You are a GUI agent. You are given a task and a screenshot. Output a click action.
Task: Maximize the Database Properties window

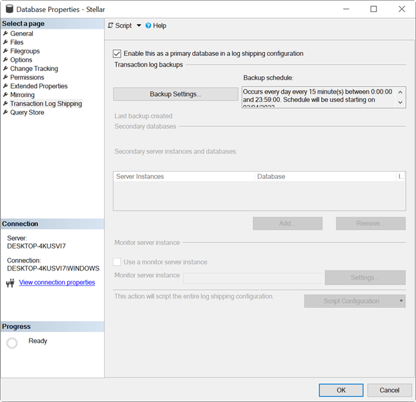373,9
